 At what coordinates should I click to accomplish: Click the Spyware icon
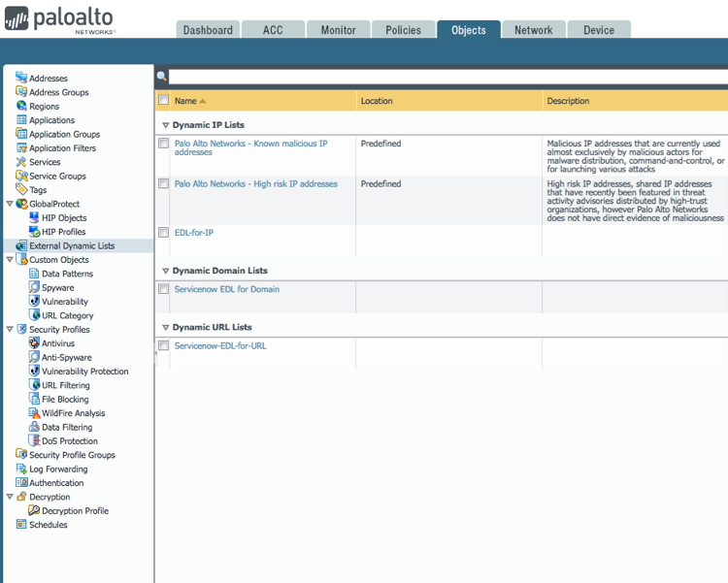[x=34, y=287]
